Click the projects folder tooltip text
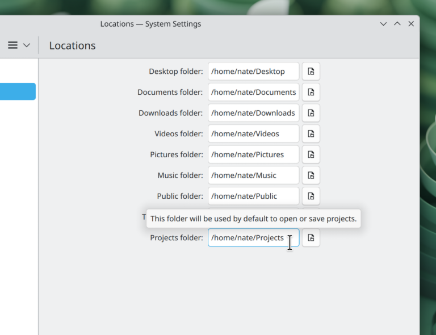This screenshot has width=436, height=335. 254,219
